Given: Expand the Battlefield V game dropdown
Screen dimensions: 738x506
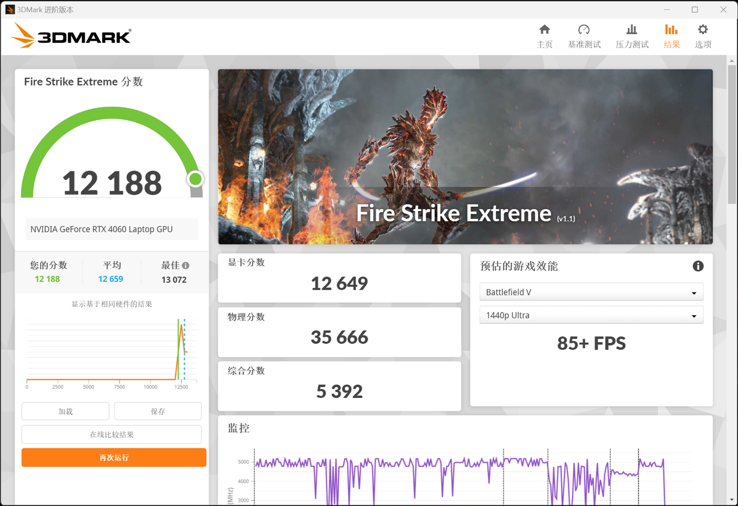Looking at the screenshot, I should (x=591, y=292).
